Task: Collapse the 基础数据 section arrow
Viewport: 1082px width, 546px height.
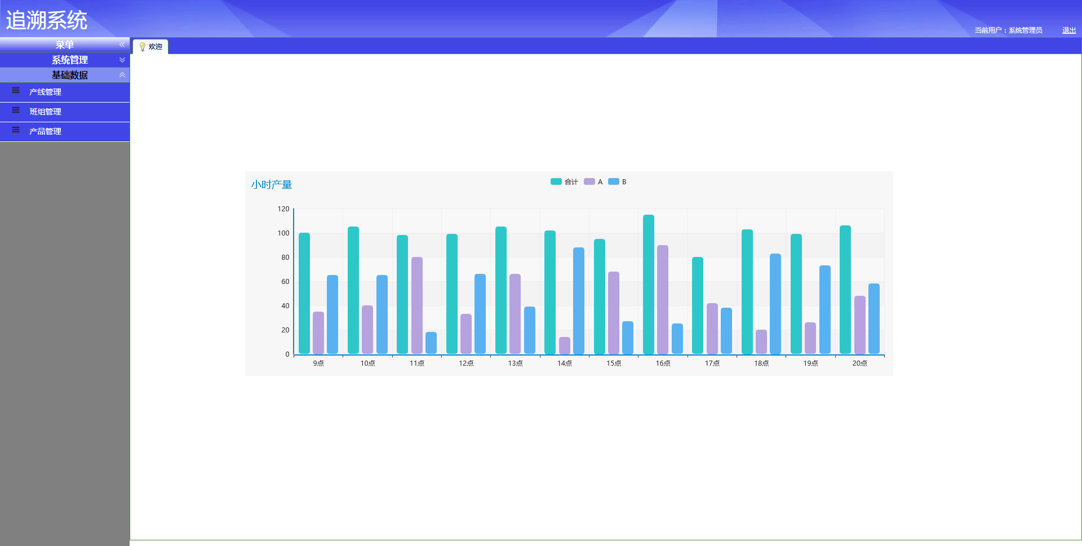Action: [x=122, y=75]
